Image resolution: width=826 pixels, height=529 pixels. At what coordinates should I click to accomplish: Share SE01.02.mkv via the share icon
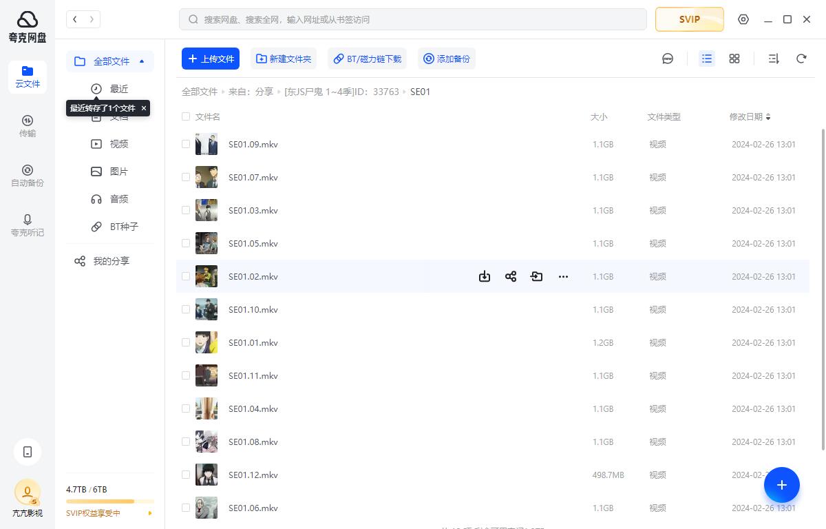coord(511,276)
